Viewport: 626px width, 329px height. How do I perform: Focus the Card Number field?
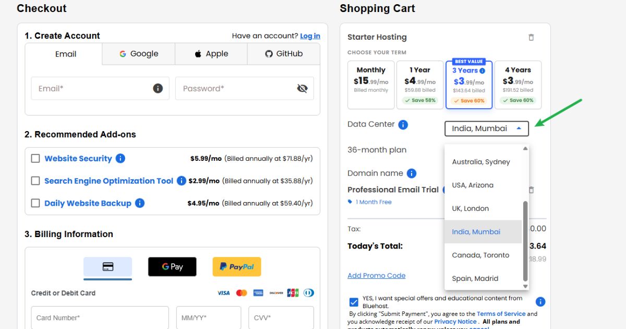click(x=100, y=318)
